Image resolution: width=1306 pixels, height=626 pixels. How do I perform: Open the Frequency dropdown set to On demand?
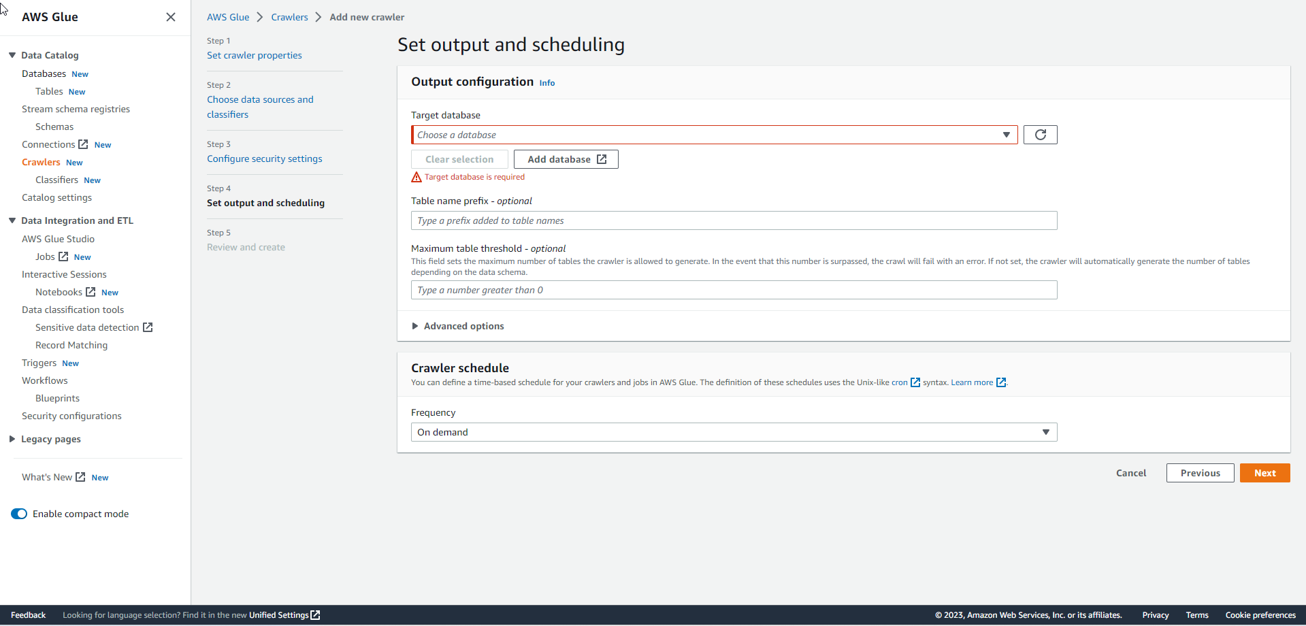734,432
